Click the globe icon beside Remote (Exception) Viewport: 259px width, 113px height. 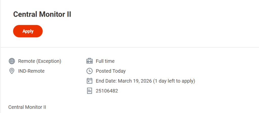tap(12, 61)
